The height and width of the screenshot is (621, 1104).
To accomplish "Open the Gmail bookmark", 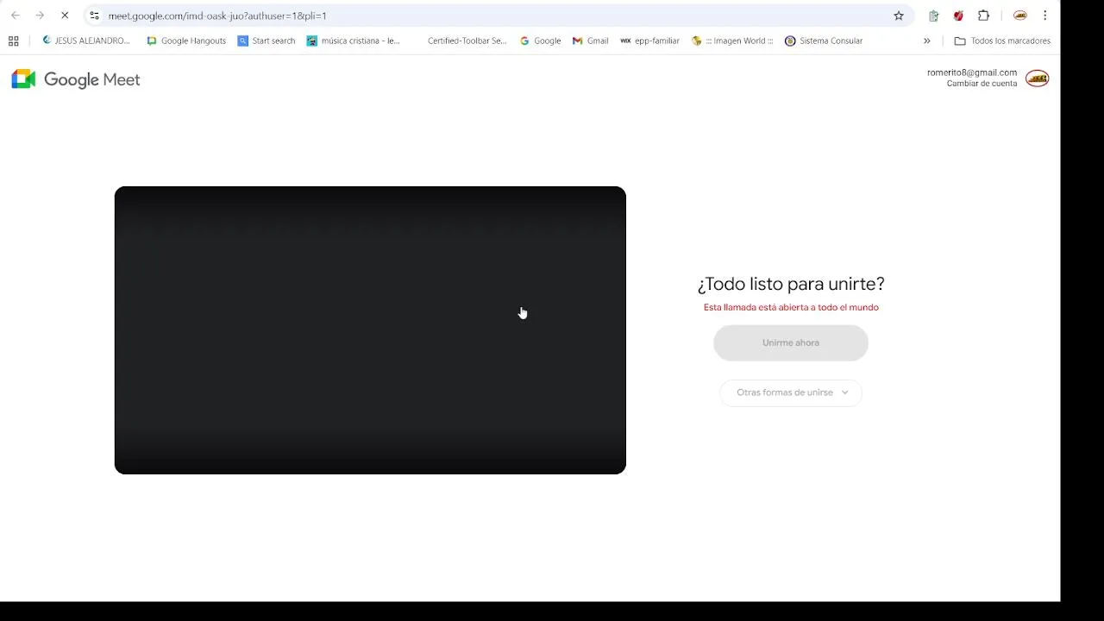I will pyautogui.click(x=590, y=41).
